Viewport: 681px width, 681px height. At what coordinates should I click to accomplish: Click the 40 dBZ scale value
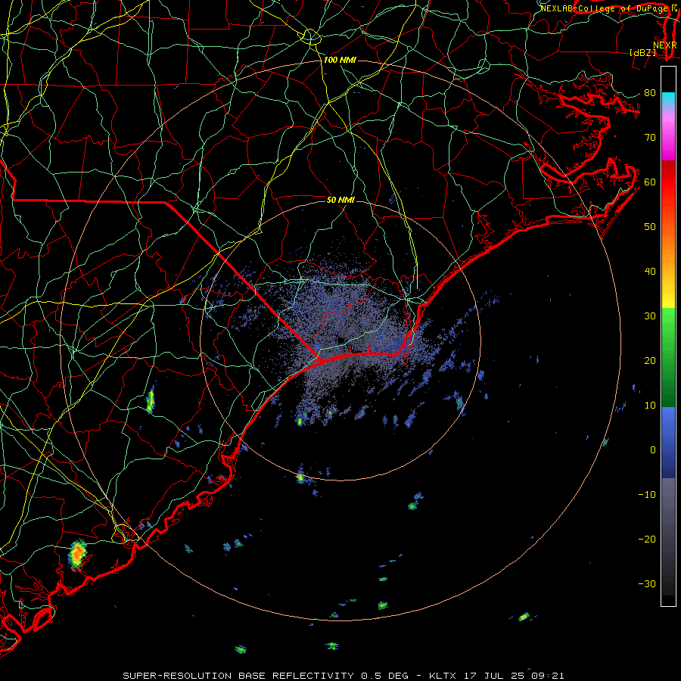tap(650, 272)
